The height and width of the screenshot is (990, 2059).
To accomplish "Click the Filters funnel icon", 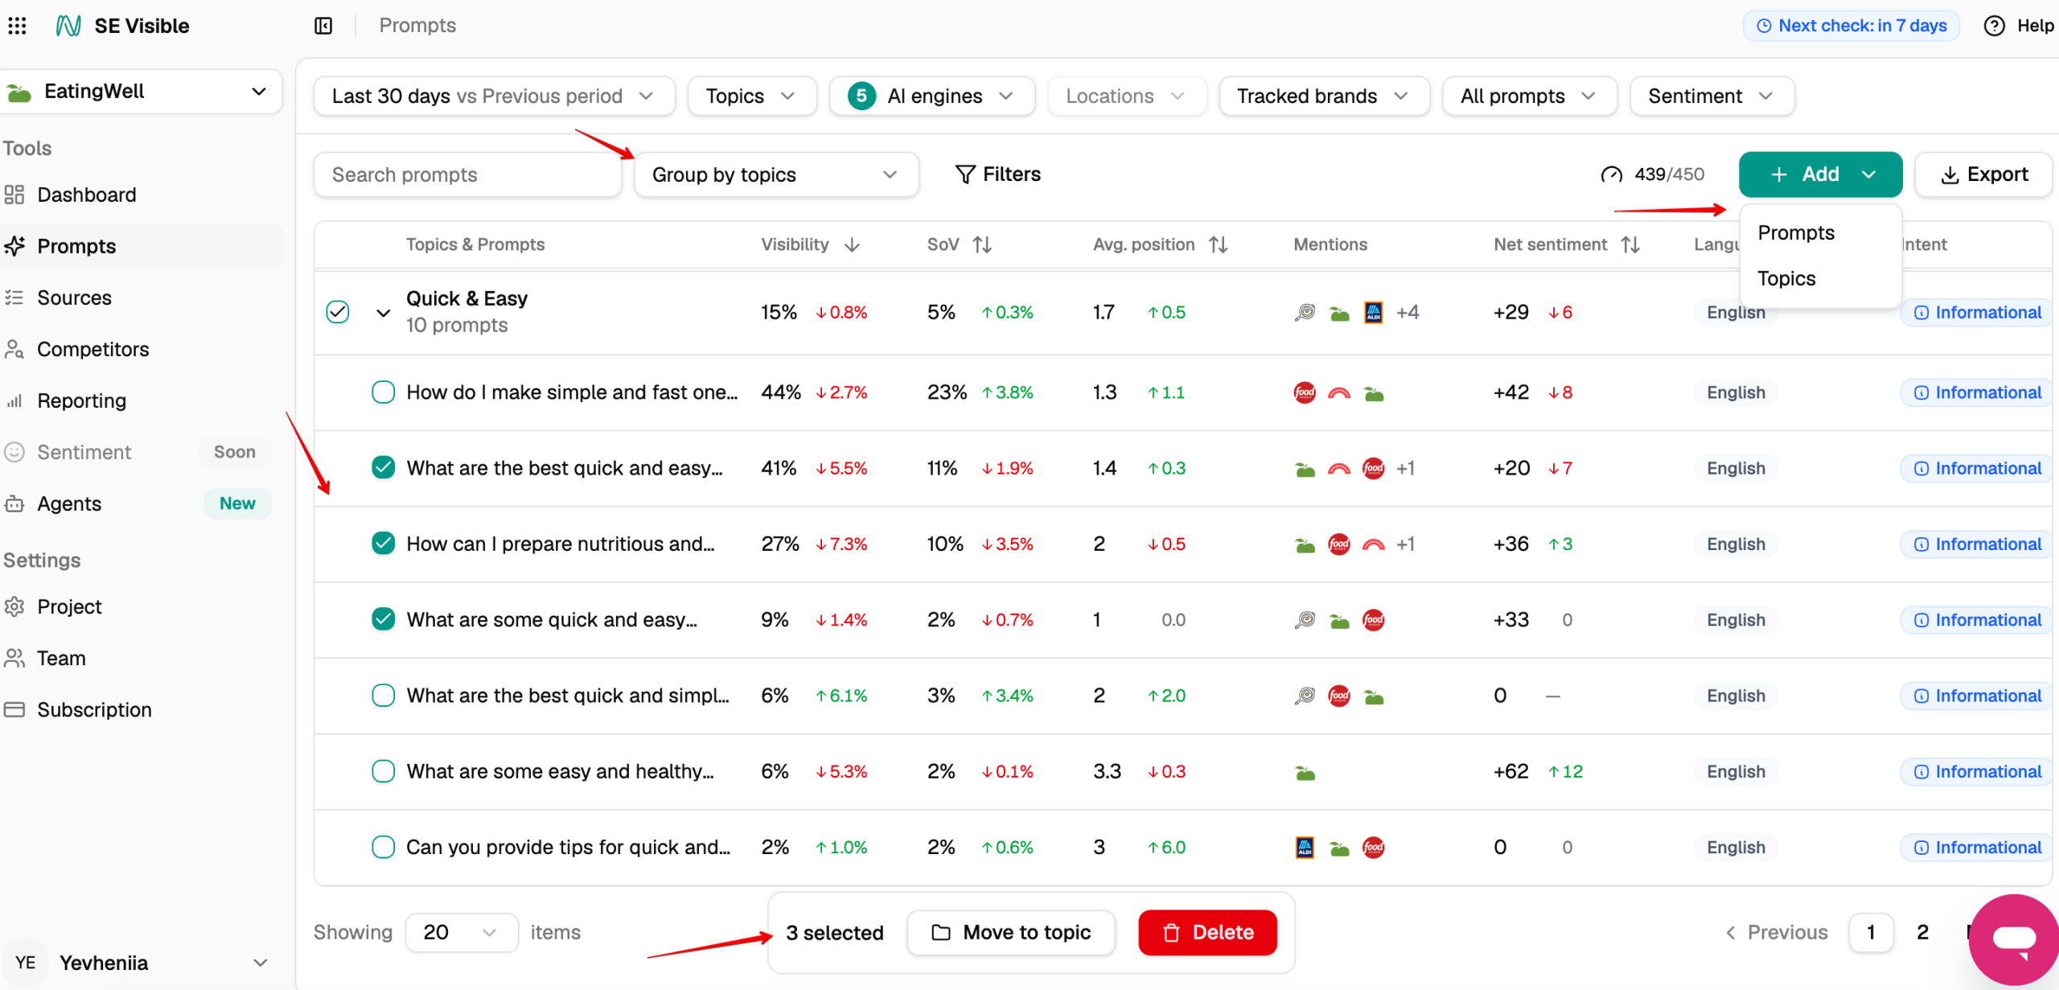I will coord(964,175).
